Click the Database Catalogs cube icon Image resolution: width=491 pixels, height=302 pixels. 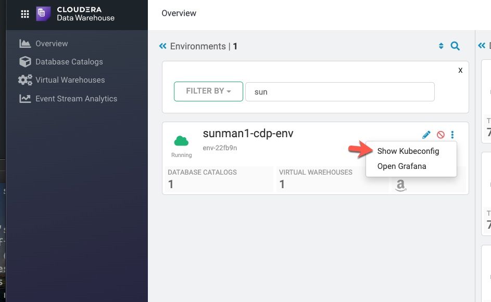click(25, 61)
